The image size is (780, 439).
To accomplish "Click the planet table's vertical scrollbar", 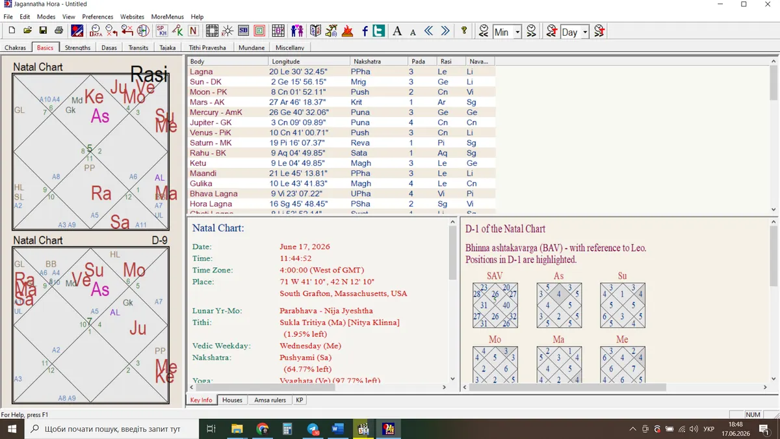I will [x=773, y=135].
